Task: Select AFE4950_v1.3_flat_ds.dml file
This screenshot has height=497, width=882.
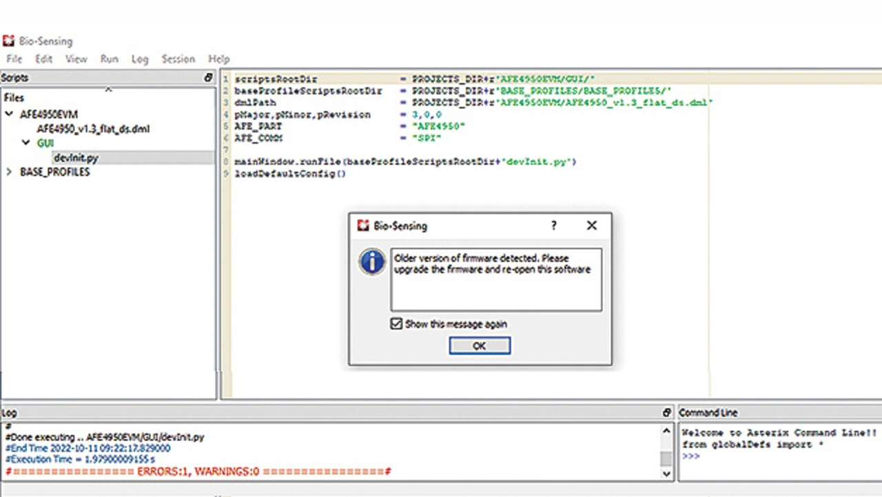Action: pyautogui.click(x=93, y=129)
